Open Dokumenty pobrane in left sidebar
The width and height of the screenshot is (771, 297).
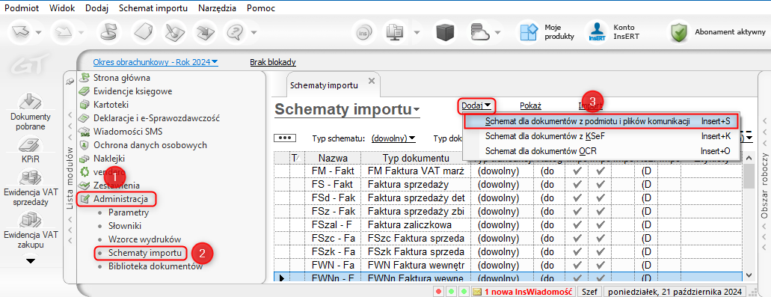pos(29,113)
